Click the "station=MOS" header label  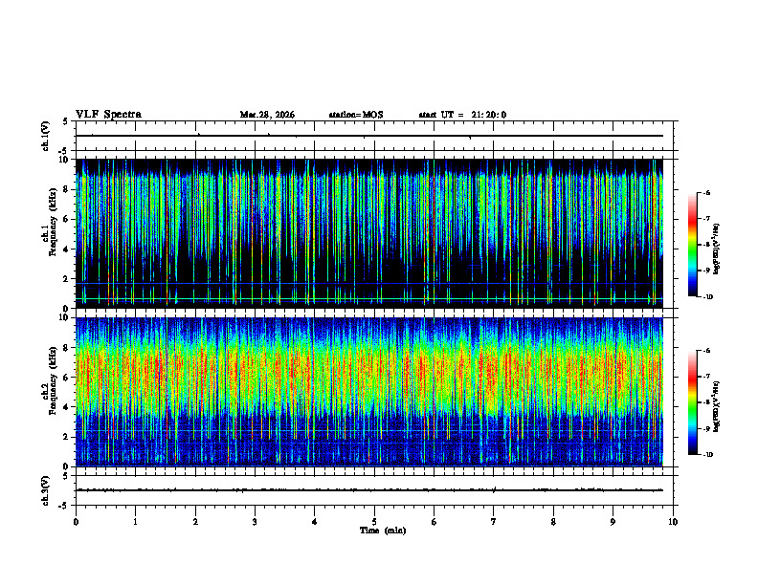356,115
